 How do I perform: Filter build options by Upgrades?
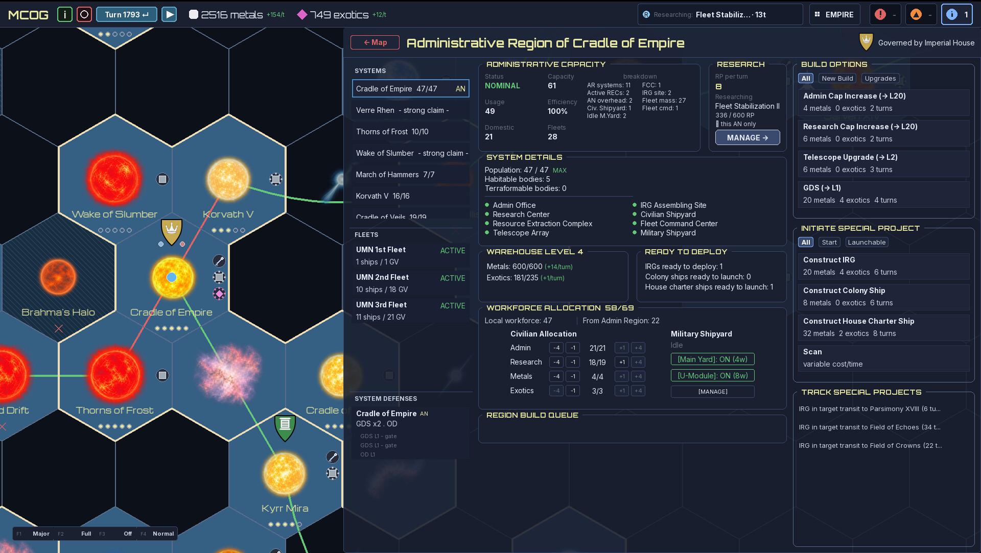click(880, 79)
